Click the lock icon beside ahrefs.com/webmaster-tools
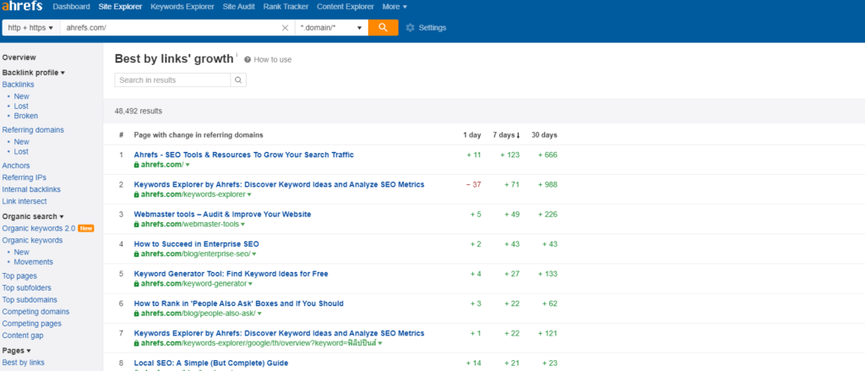Image resolution: width=865 pixels, height=371 pixels. click(x=136, y=224)
